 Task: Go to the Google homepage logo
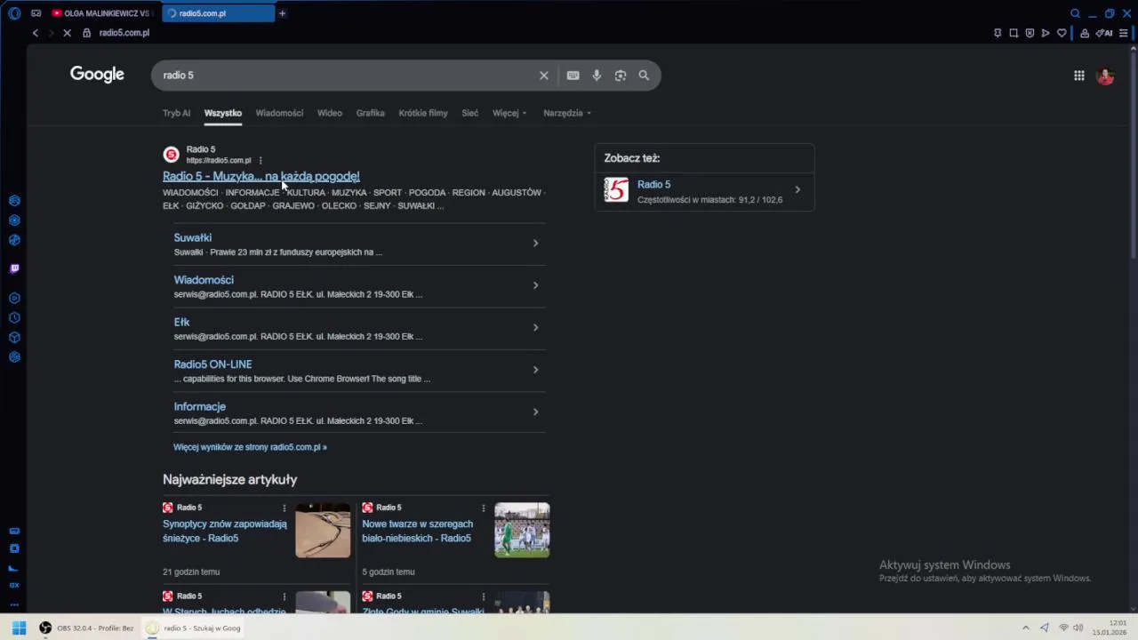point(97,75)
